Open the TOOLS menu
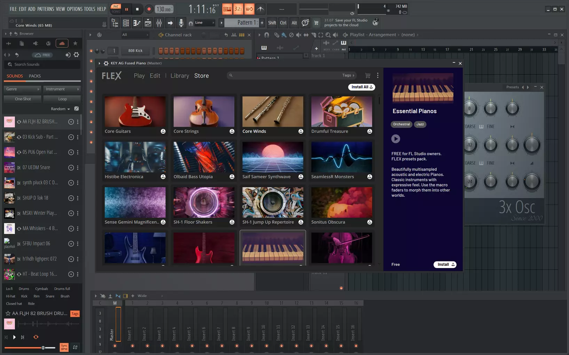569x355 pixels. [89, 9]
